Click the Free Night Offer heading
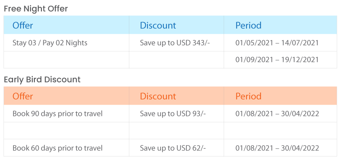This screenshot has width=341, height=160. [36, 9]
